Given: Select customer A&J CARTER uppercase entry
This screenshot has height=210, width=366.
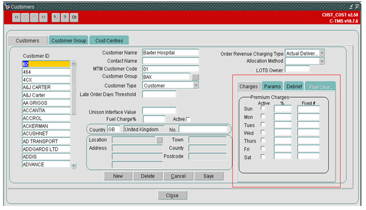Looking at the screenshot, I should pyautogui.click(x=46, y=87).
